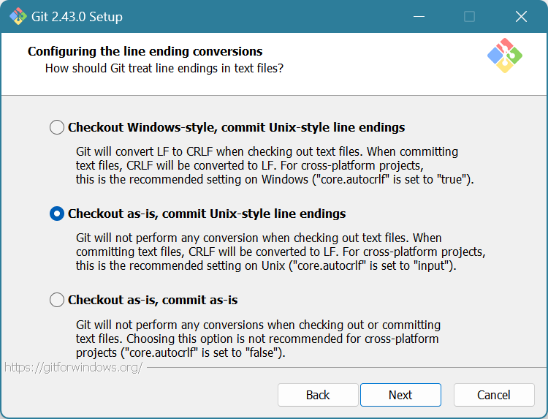Click the Git icon in the title bar

[18, 16]
